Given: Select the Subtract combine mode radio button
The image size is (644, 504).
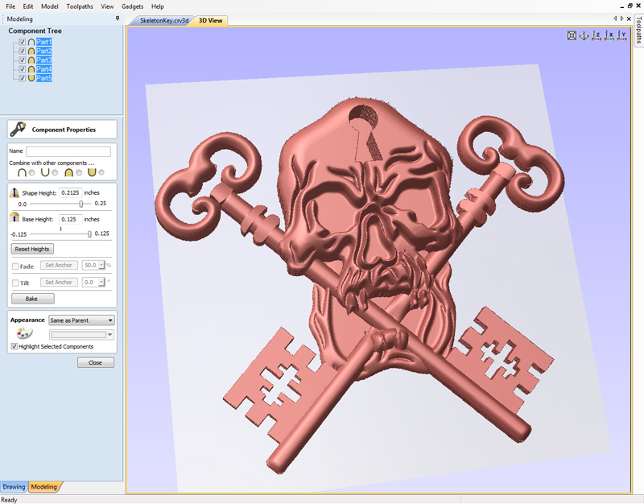Looking at the screenshot, I should tap(55, 172).
